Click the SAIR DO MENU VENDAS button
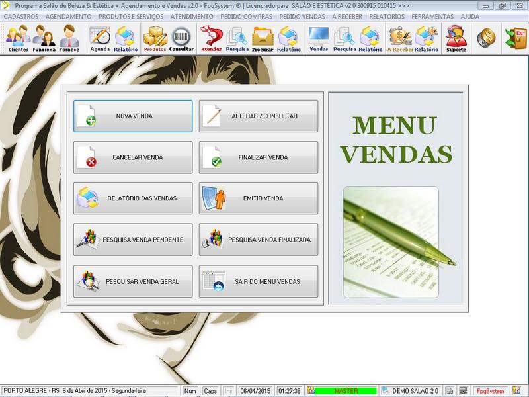 (x=259, y=281)
